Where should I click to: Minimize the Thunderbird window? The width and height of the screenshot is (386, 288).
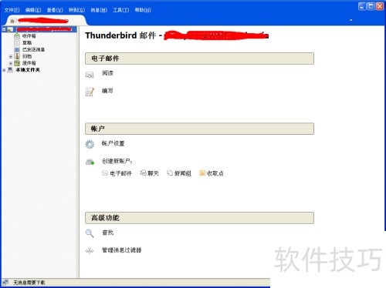tap(362, 6)
